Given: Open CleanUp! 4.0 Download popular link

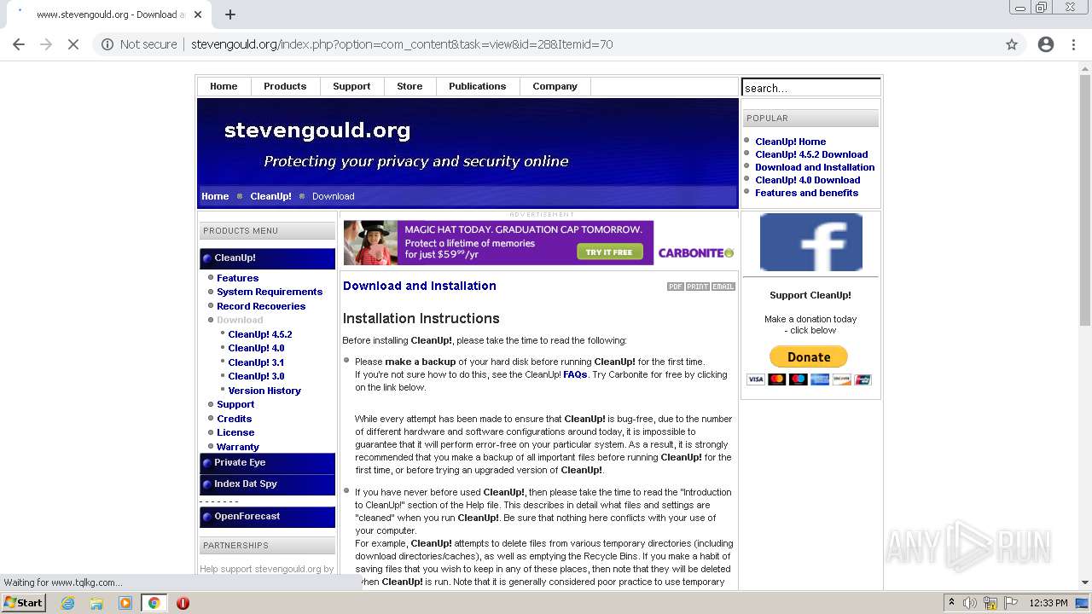Looking at the screenshot, I should pos(808,180).
